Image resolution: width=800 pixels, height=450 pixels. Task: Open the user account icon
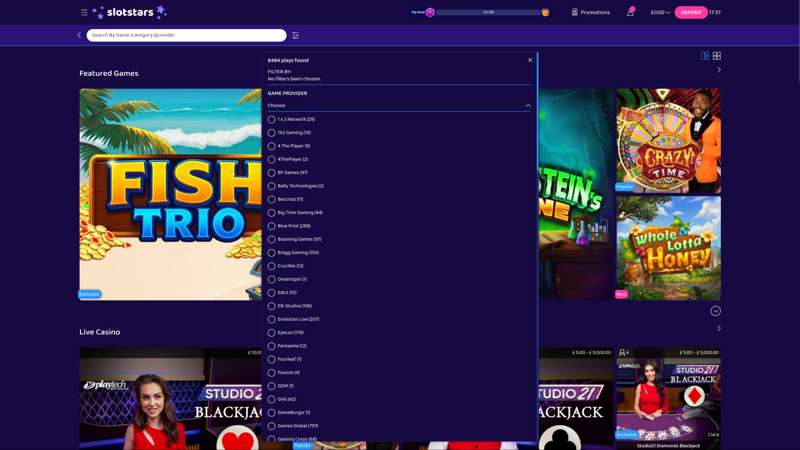click(x=630, y=12)
